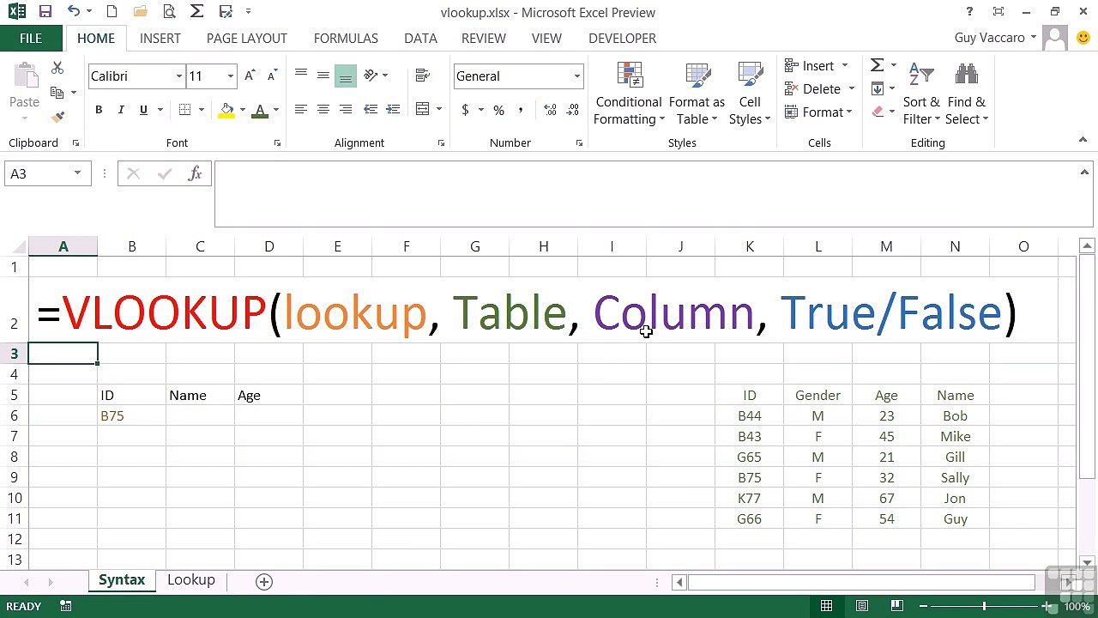Apply Comma Style format

(521, 110)
